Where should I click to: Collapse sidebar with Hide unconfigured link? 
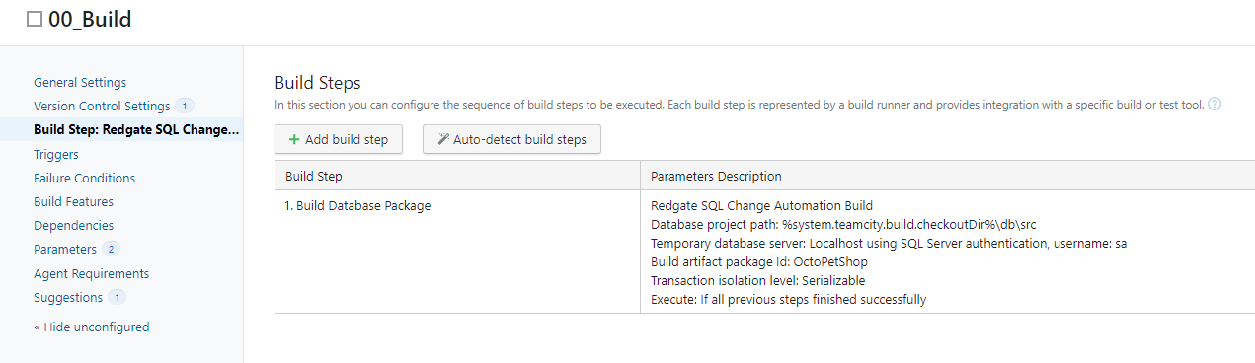92,327
